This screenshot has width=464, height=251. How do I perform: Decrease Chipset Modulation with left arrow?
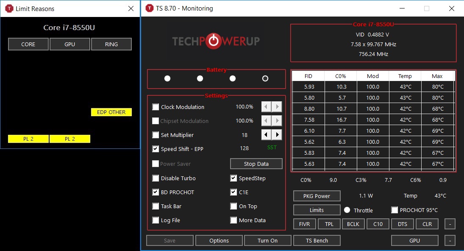coord(266,120)
